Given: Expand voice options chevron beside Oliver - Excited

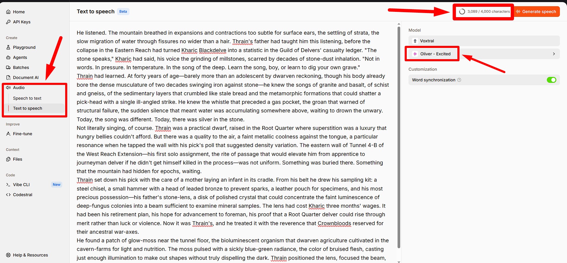Looking at the screenshot, I should [x=554, y=54].
